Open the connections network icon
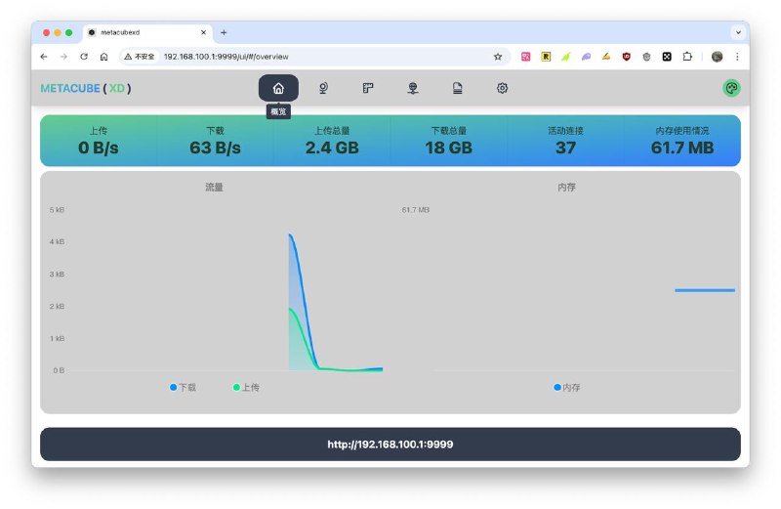781x509 pixels. 413,88
